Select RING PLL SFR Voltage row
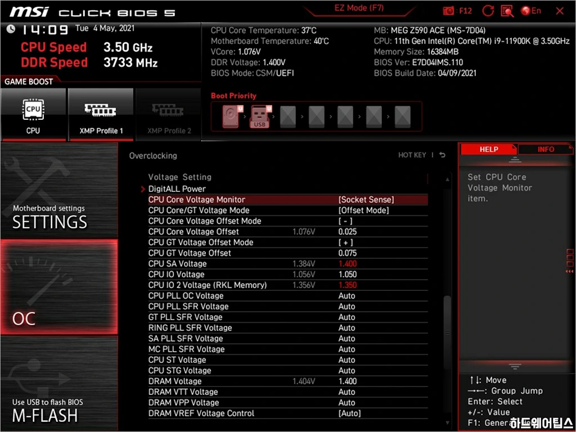Screen dimensions: 576x432 click(288, 328)
